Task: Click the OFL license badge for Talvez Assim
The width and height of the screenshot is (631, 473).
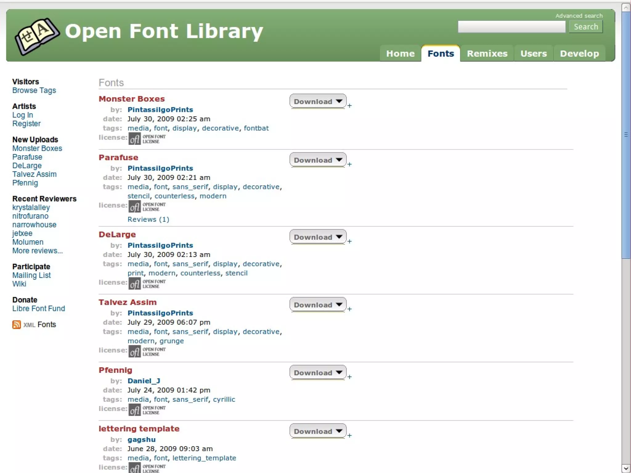Action: coord(147,352)
